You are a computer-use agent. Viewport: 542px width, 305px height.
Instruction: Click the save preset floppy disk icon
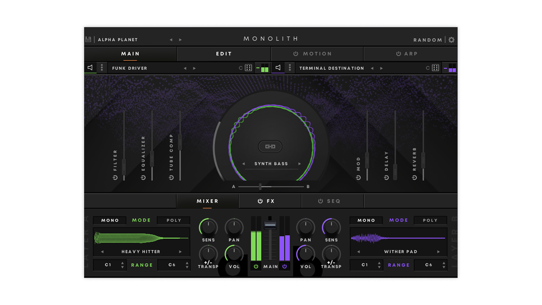[88, 40]
